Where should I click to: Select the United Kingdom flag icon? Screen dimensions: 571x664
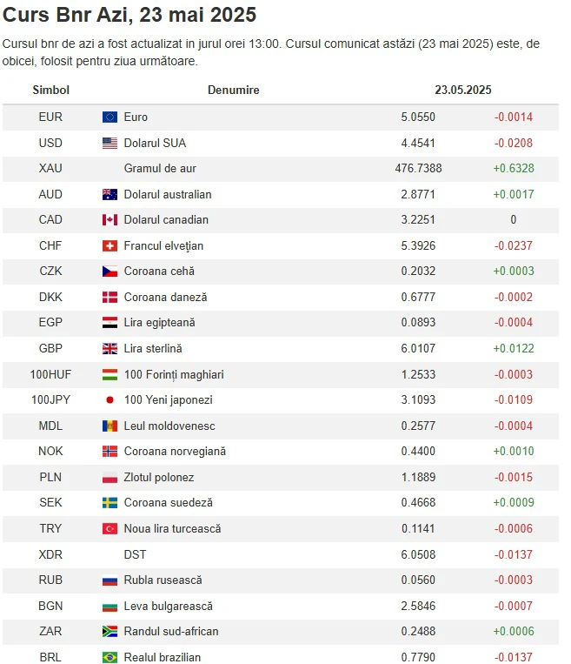tap(110, 348)
